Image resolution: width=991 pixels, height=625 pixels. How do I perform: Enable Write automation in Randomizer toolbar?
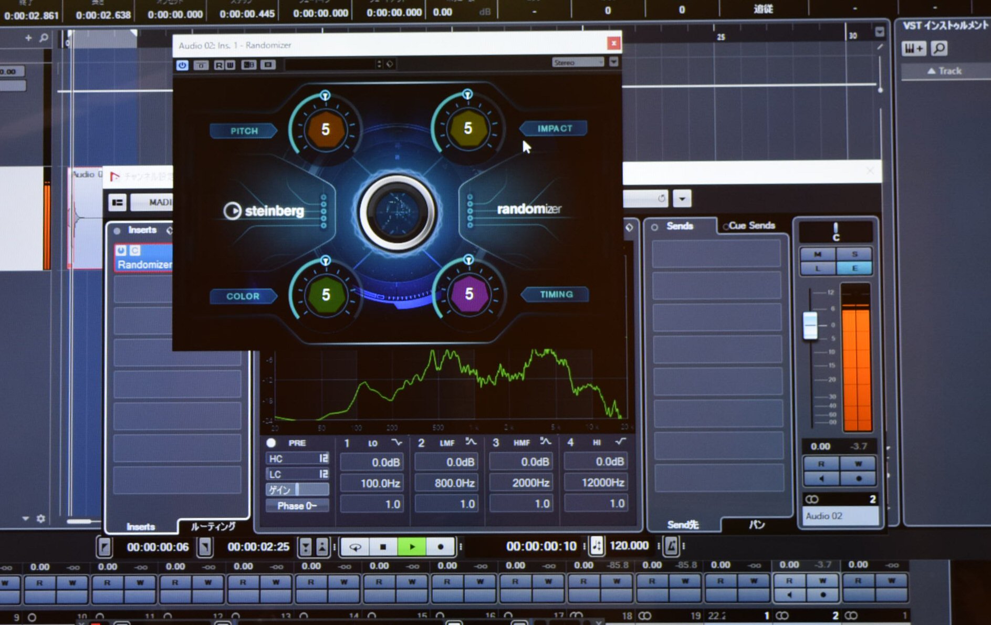[230, 65]
